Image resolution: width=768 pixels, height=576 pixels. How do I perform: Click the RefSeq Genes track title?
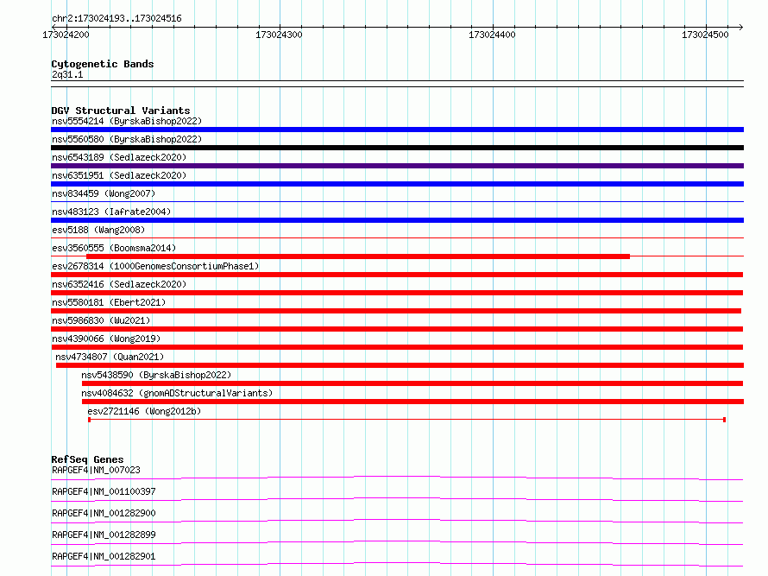87,459
